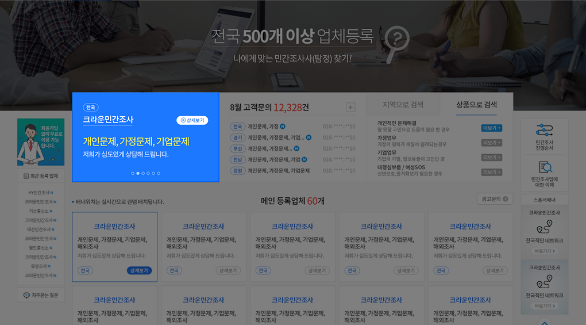The width and height of the screenshot is (586, 325).
Task: Select the third slide indicator dot in blue banner
Action: pyautogui.click(x=142, y=173)
